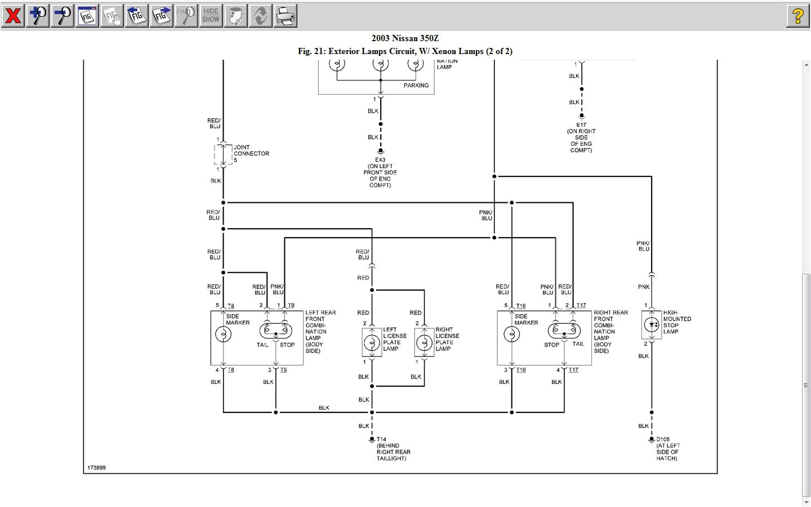This screenshot has width=811, height=507.
Task: Select the FIG pan hand tool
Action: coord(112,15)
